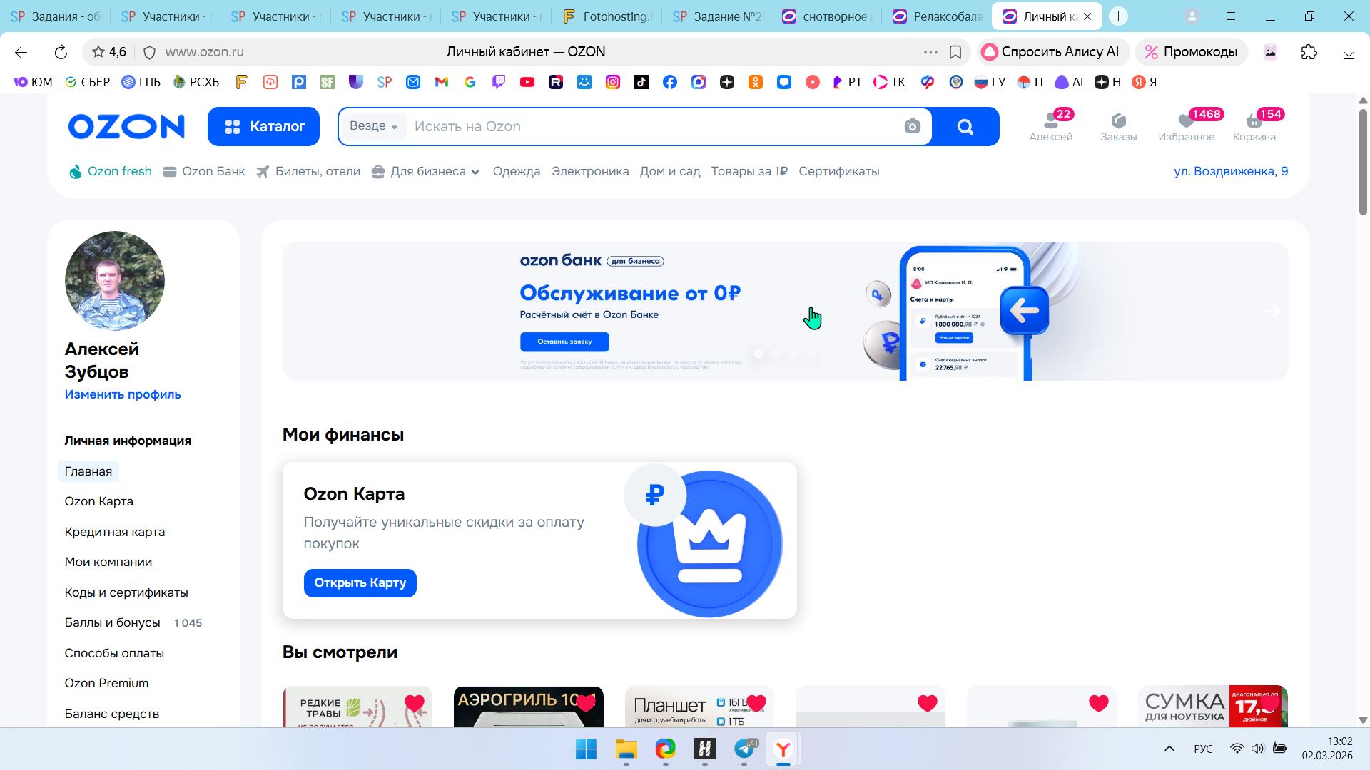Expand the Везде search scope dropdown
Image resolution: width=1370 pixels, height=770 pixels.
[373, 126]
